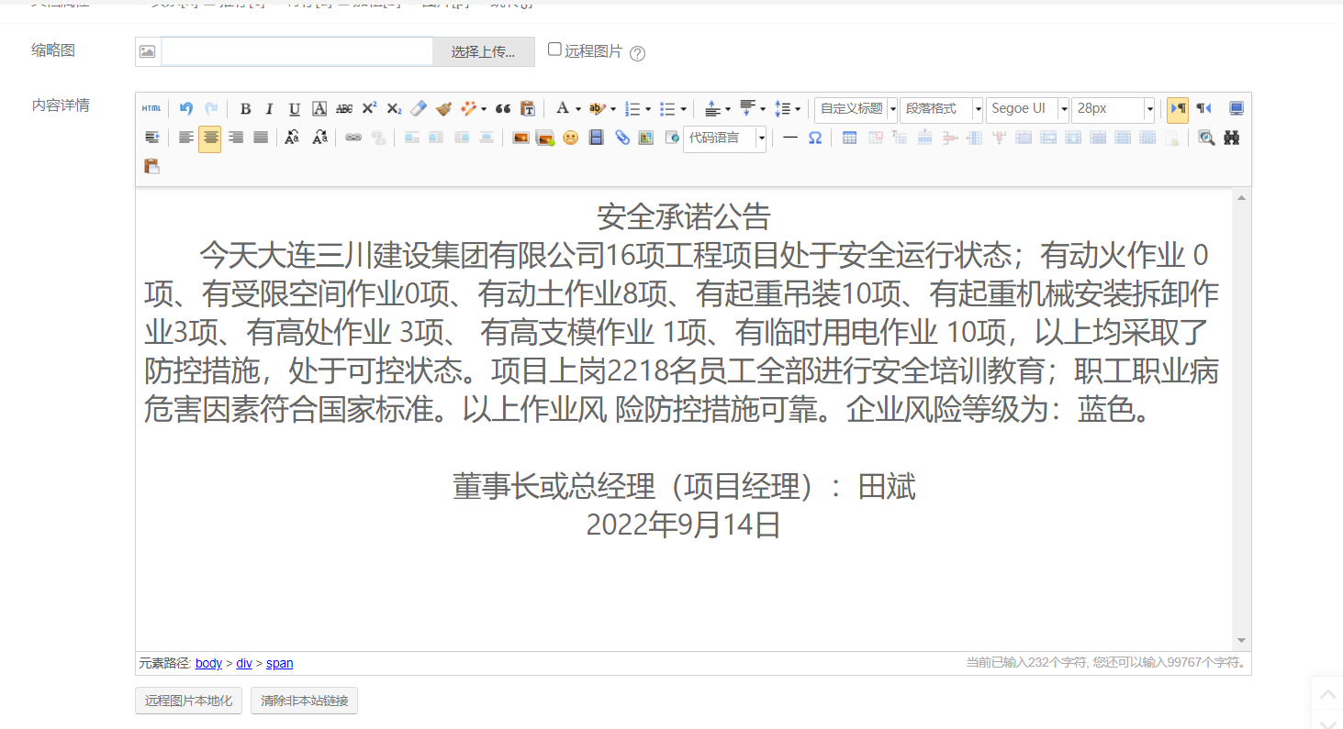Select the body link in element path
Viewport: 1343px width, 729px height.
[x=209, y=663]
